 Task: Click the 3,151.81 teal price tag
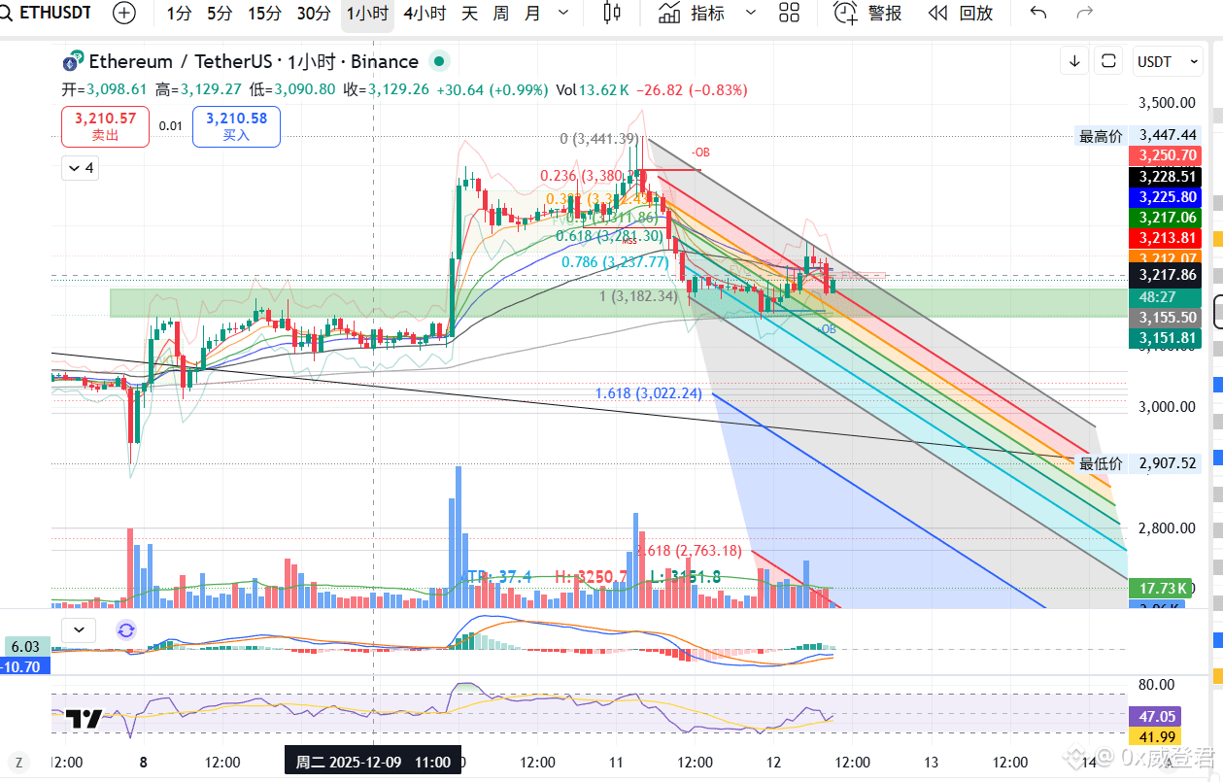[x=1164, y=338]
